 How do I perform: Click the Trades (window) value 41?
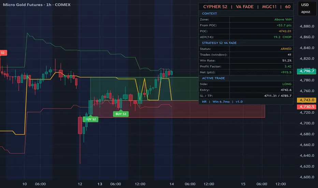[289, 55]
